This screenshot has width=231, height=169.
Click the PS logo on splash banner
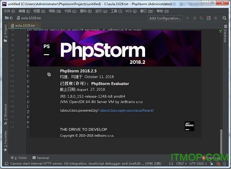tap(49, 50)
